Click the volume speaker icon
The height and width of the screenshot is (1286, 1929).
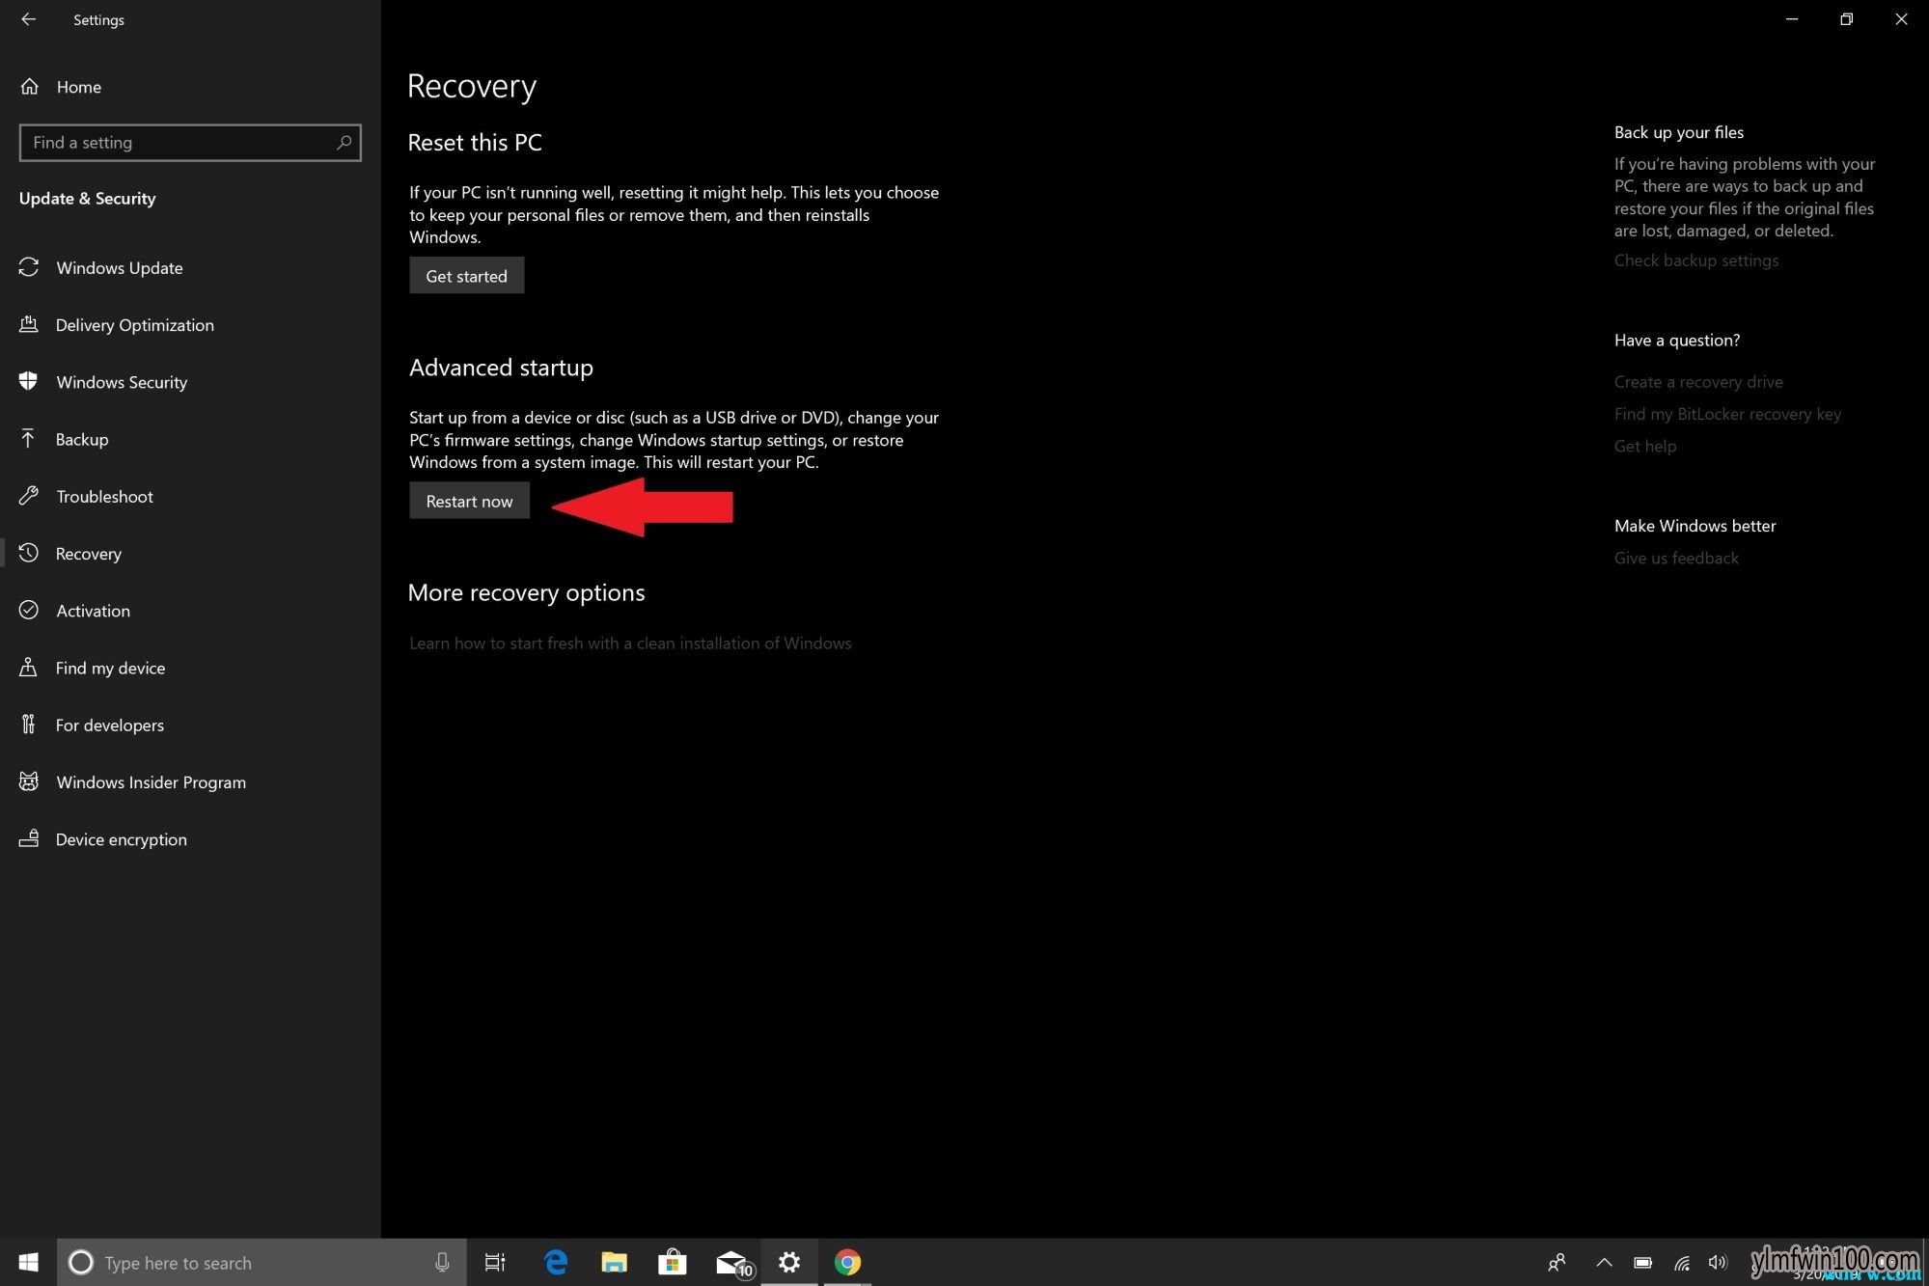(1718, 1262)
